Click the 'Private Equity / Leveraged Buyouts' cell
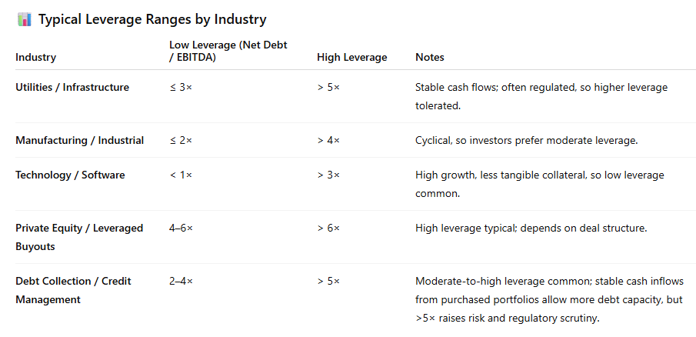 [x=79, y=238]
